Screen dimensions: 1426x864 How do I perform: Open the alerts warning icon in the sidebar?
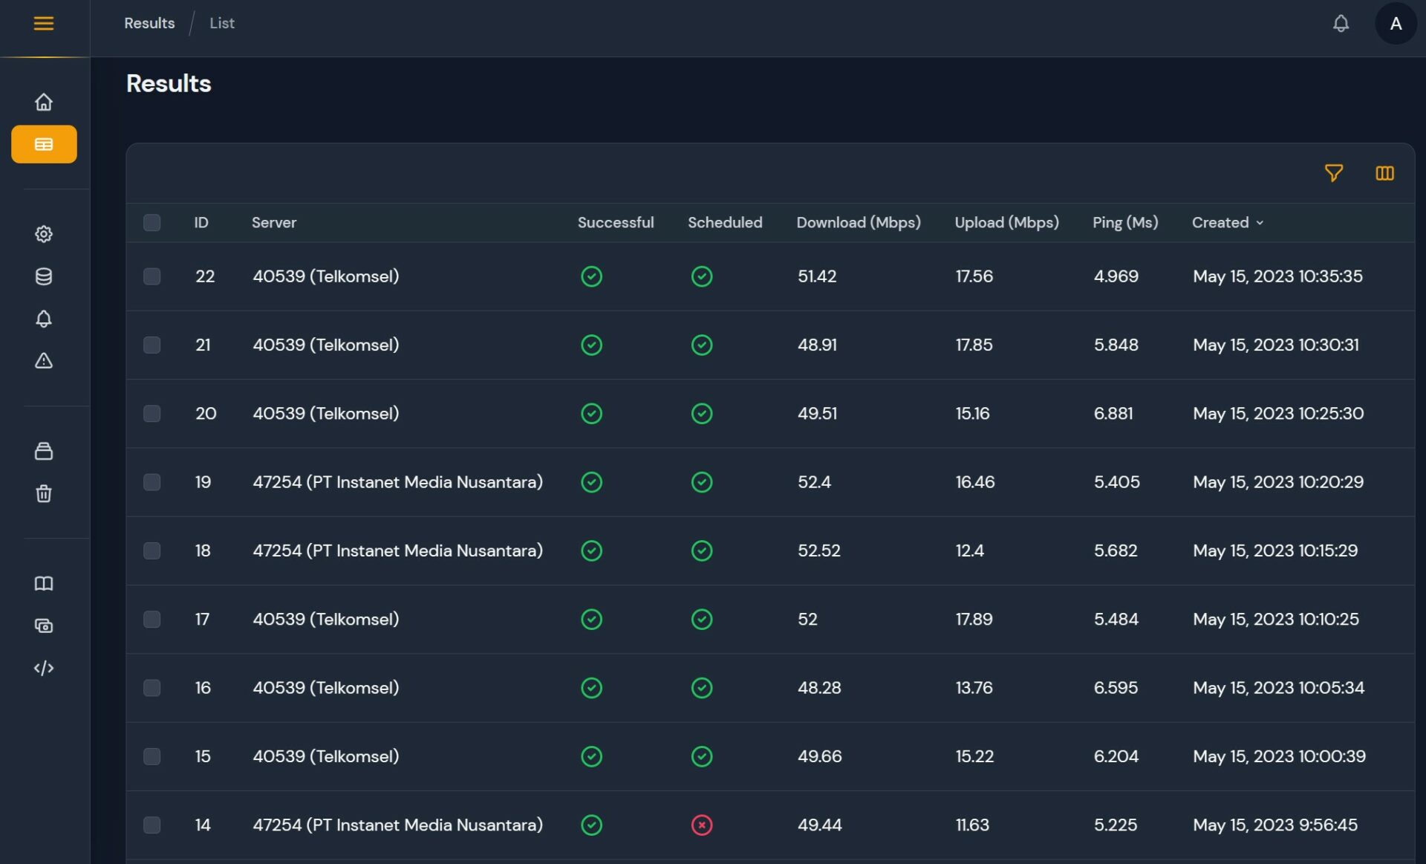coord(44,361)
